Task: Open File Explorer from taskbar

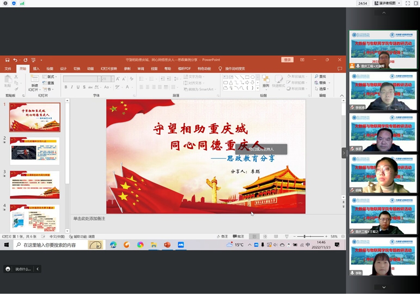Action: [154, 245]
